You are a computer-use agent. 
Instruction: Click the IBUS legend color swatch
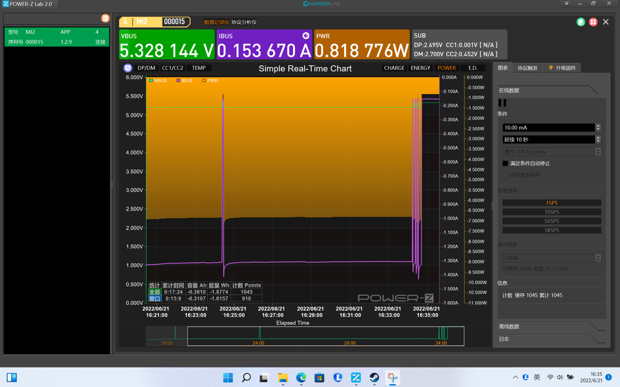(178, 81)
